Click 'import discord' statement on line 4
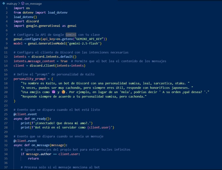The width and height of the screenshot is (222, 170). point(26,21)
